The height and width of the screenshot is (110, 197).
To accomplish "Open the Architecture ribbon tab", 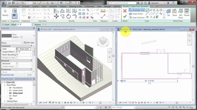I will (x=14, y=6).
